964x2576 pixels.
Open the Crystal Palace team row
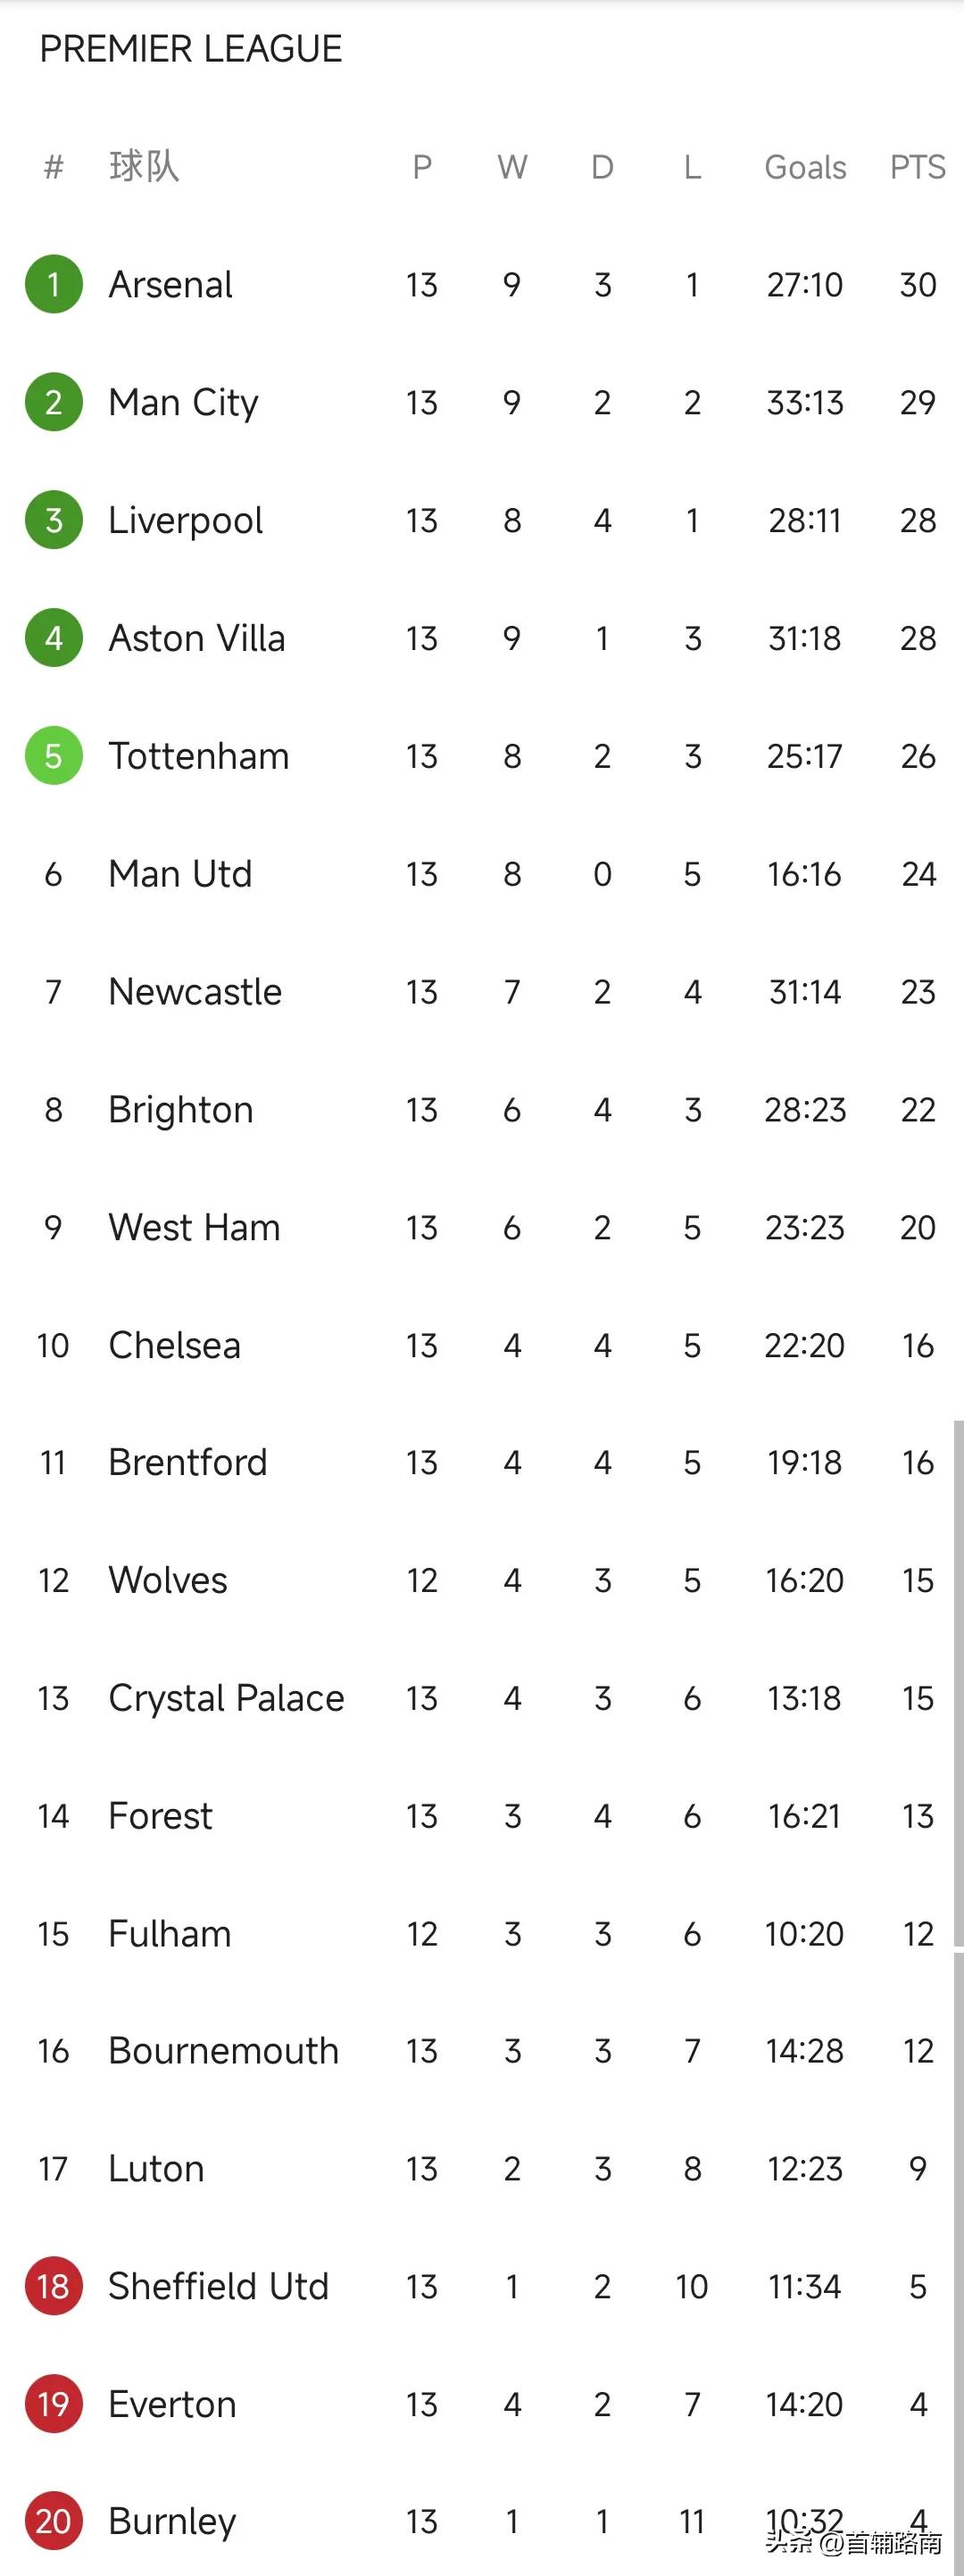tap(482, 1698)
